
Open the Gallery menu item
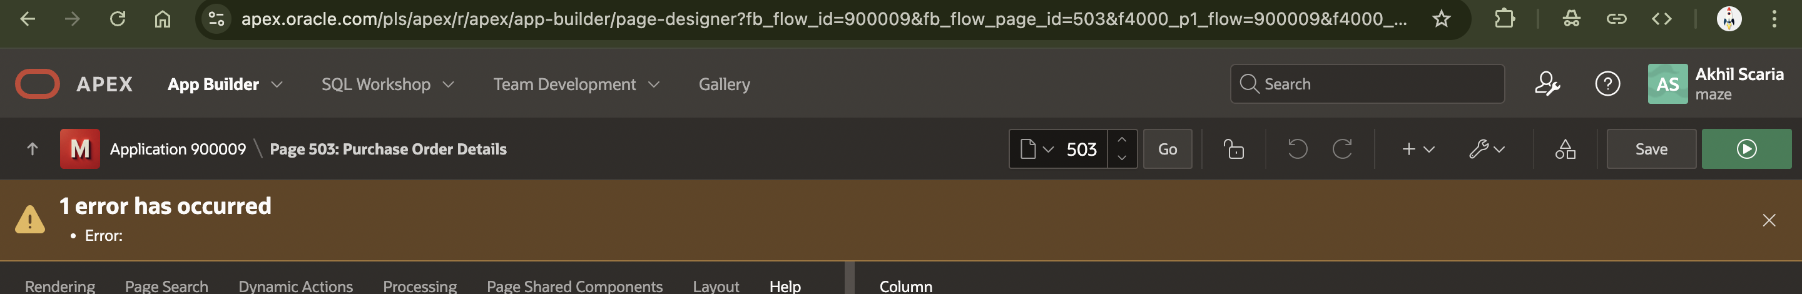tap(724, 84)
